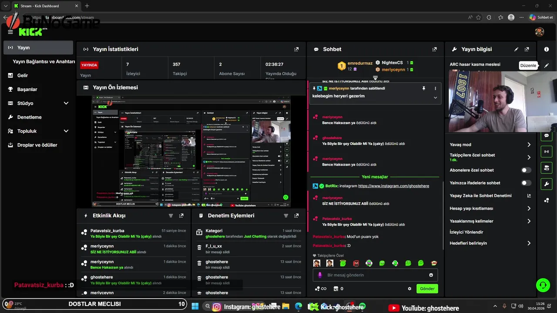This screenshot has width=557, height=313.
Task: Open Hesap yaşı kısıtlaması chevron
Action: click(x=529, y=209)
